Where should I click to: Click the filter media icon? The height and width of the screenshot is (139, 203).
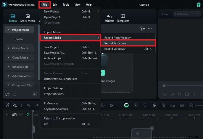(143, 29)
